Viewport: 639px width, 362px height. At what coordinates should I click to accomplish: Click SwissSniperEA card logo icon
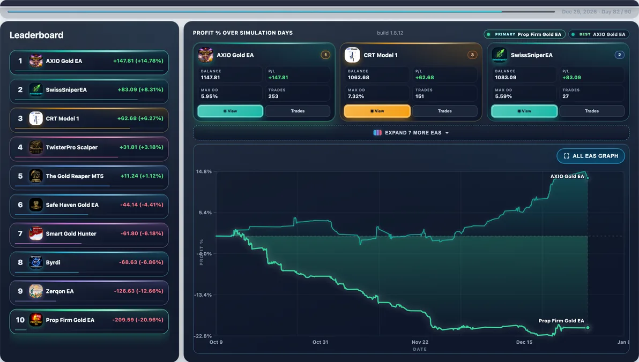[499, 55]
